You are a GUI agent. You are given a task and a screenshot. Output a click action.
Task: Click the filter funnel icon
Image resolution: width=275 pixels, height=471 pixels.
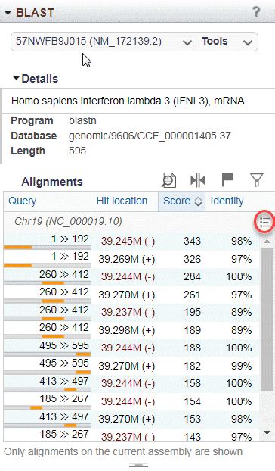[256, 180]
